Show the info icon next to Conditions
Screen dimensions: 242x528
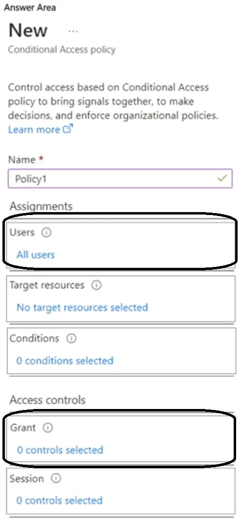[72, 338]
